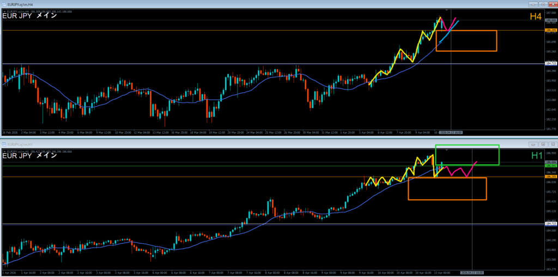This screenshot has width=558, height=277.
Task: Click the H1 chart window title icon
Action: pyautogui.click(x=3, y=144)
